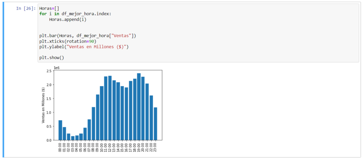
Task: Click the 1e6 exponent label above chart
Action: 57,68
